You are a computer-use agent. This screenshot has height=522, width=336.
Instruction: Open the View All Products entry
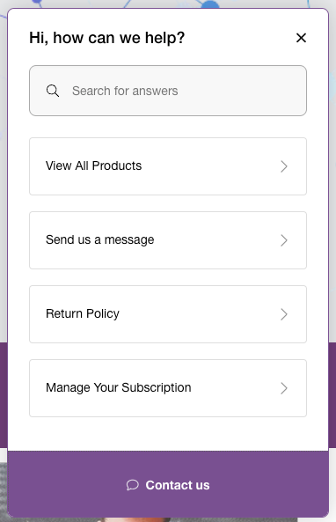pyautogui.click(x=168, y=166)
